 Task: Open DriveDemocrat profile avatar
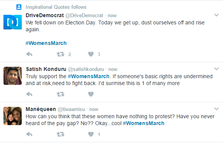point(13,22)
